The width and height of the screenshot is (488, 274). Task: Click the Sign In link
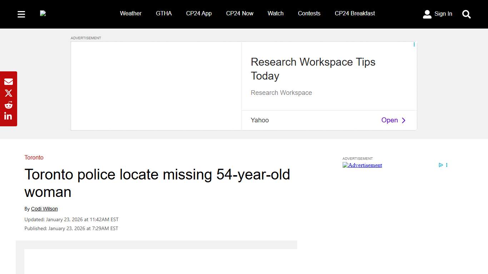[x=443, y=14]
